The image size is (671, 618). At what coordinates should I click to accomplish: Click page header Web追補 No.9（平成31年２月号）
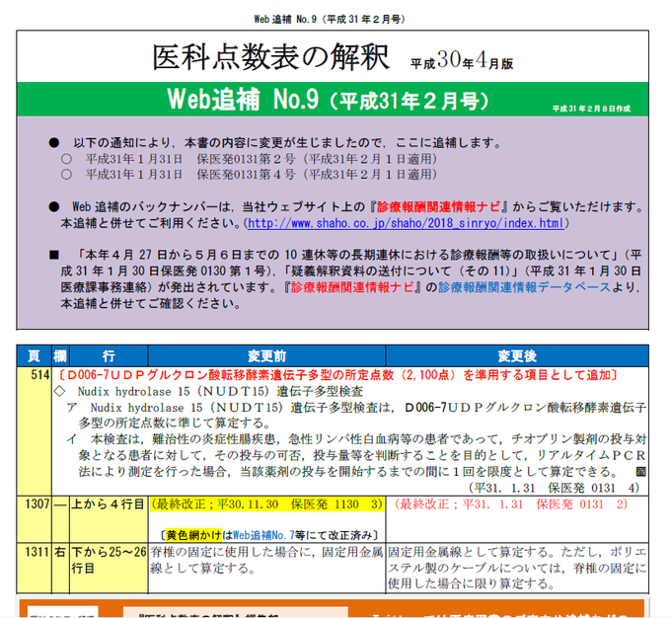tap(330, 20)
